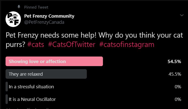Click the Pinned Tweet label
This screenshot has height=109, width=188.
coord(36,7)
